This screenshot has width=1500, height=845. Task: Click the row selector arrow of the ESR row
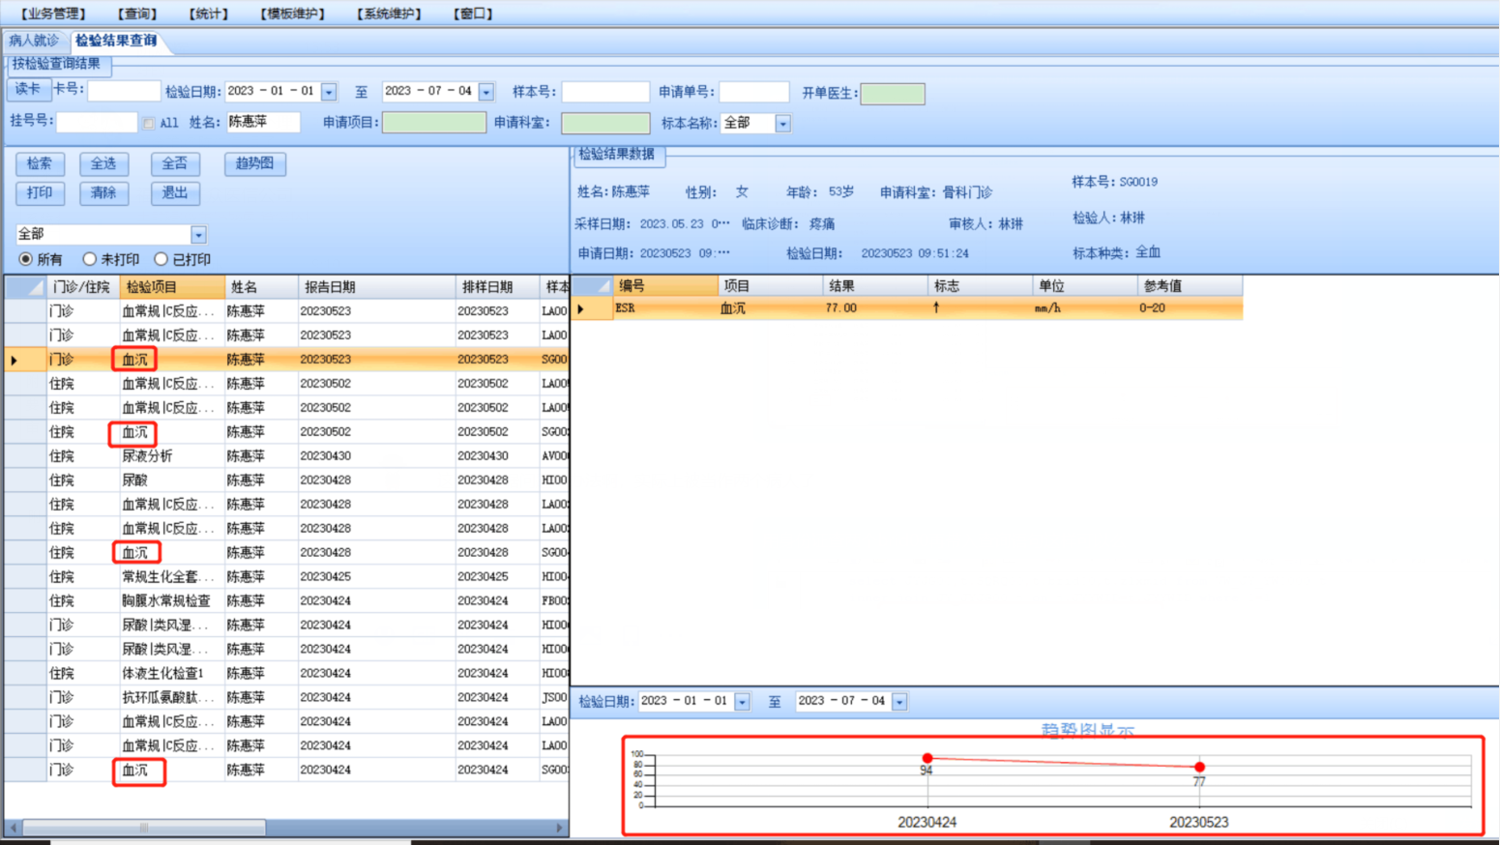pyautogui.click(x=581, y=309)
